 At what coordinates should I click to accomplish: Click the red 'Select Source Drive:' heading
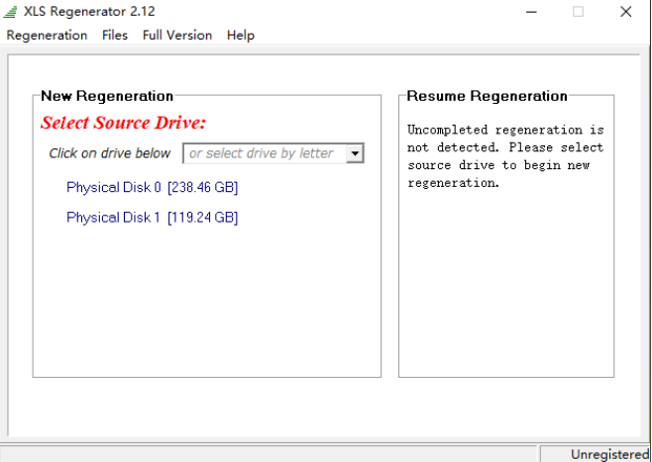(x=123, y=124)
